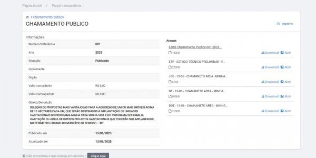Open the Edital Chamamento Público attachment with Abrir
This screenshot has width=316, height=158.
click(x=286, y=53)
